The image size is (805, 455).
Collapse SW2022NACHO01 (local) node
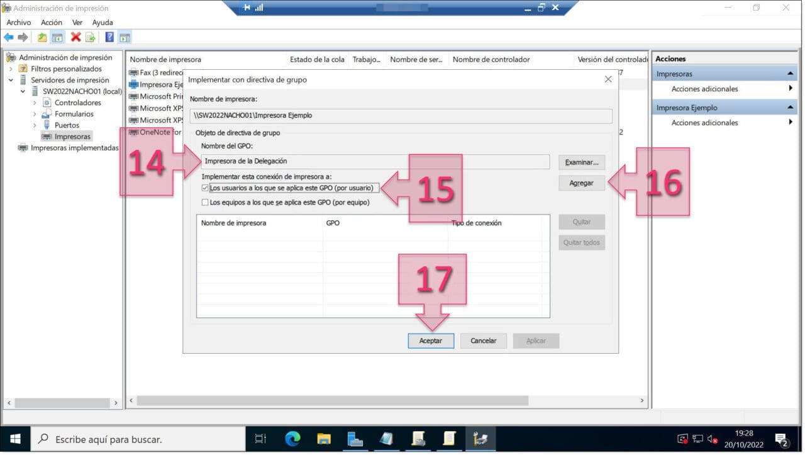click(23, 91)
